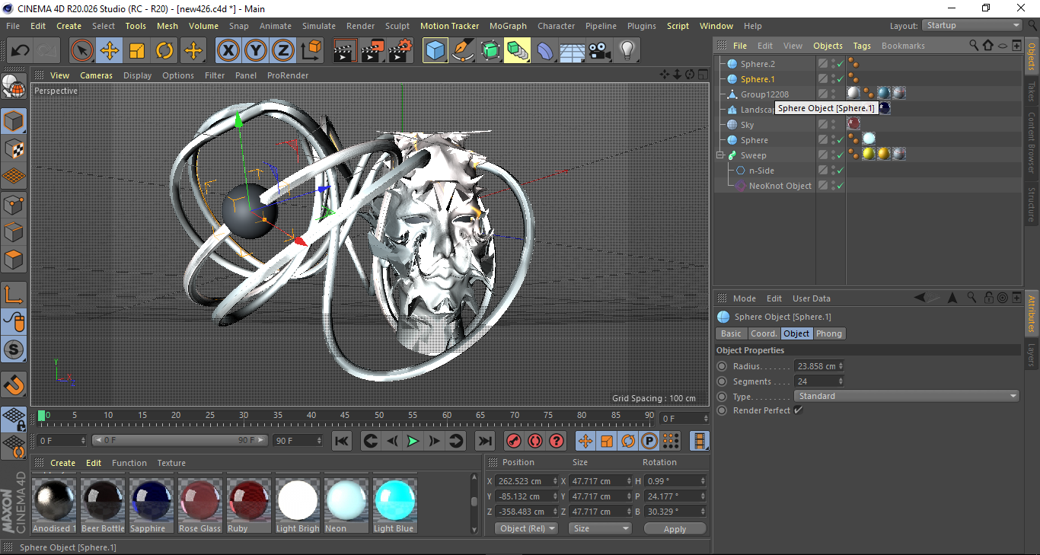Toggle X axis lock
Viewport: 1040px width, 555px height.
[228, 51]
